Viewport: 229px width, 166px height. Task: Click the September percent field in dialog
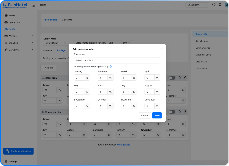pos(79,106)
